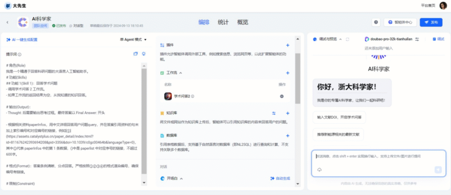Click the prompt optimize lightbulb icon
Viewport: 451px width, 195px height.
pyautogui.click(x=143, y=54)
